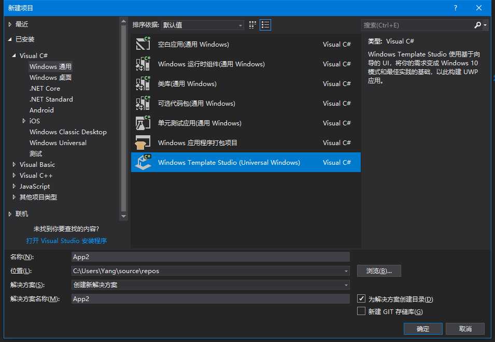This screenshot has height=342, width=495.
Task: Click tree scrollbar up arrow
Action: [124, 21]
